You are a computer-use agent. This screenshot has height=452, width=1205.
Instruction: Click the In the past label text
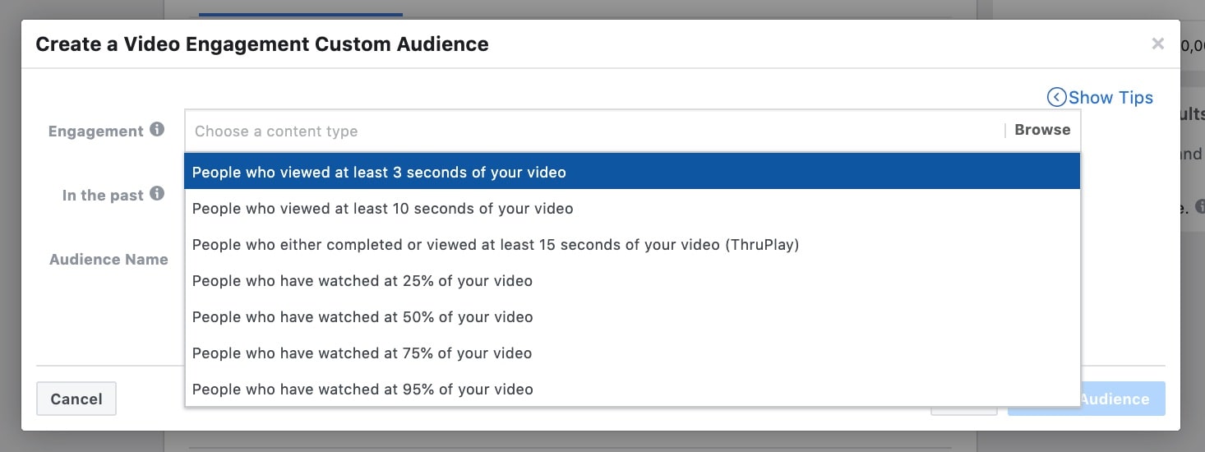103,196
